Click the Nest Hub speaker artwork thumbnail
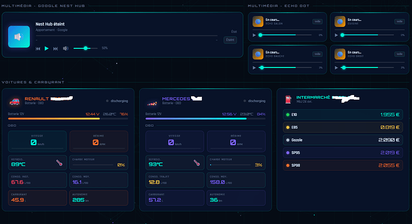 tap(19, 36)
